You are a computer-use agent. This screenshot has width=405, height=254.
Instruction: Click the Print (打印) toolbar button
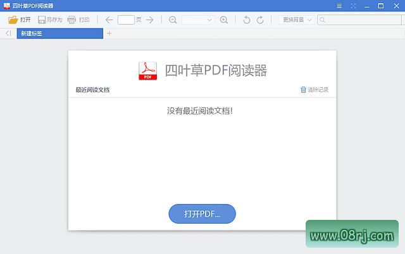pyautogui.click(x=78, y=20)
